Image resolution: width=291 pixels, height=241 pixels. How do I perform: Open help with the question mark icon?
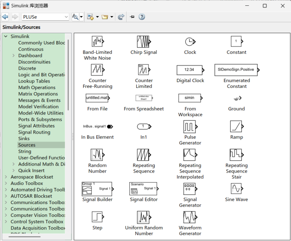142,17
